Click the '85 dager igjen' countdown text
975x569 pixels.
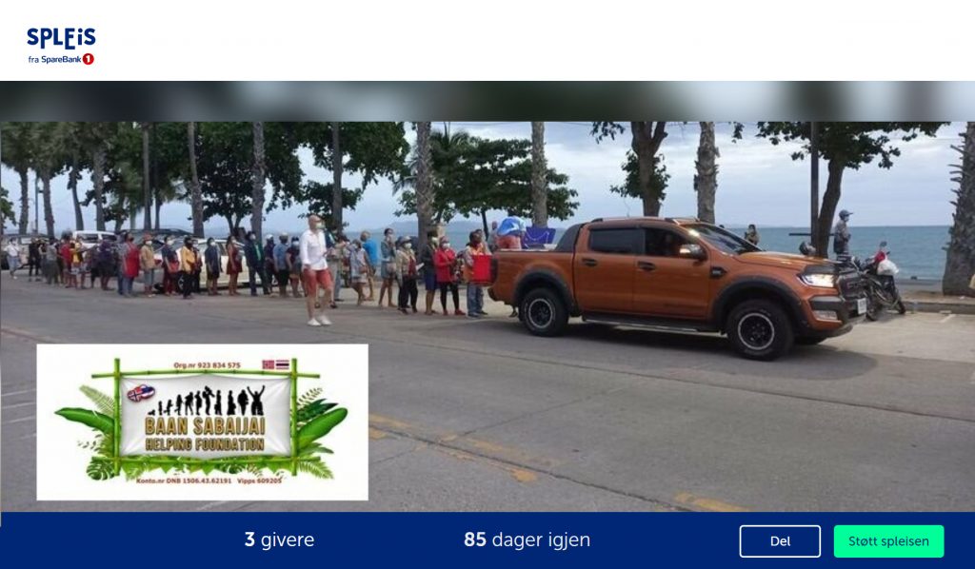pos(527,540)
